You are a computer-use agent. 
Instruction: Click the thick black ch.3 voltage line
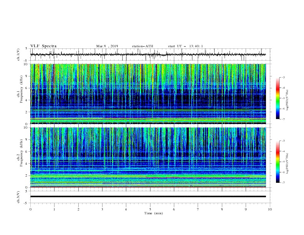(x=148, y=197)
